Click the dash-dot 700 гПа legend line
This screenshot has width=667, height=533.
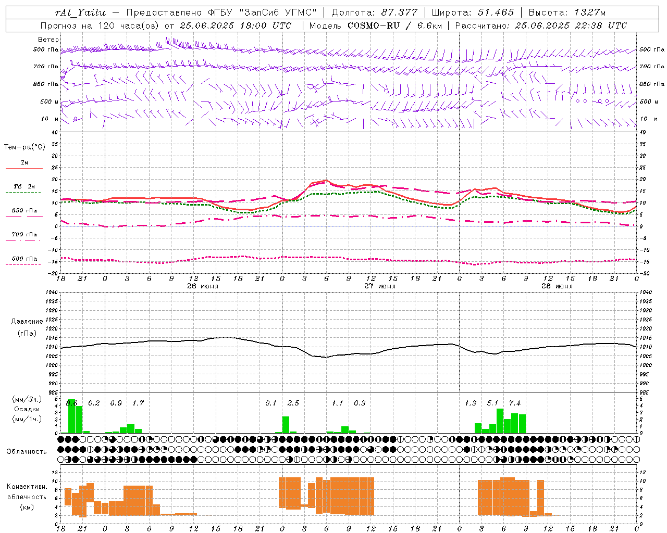[x=23, y=240]
